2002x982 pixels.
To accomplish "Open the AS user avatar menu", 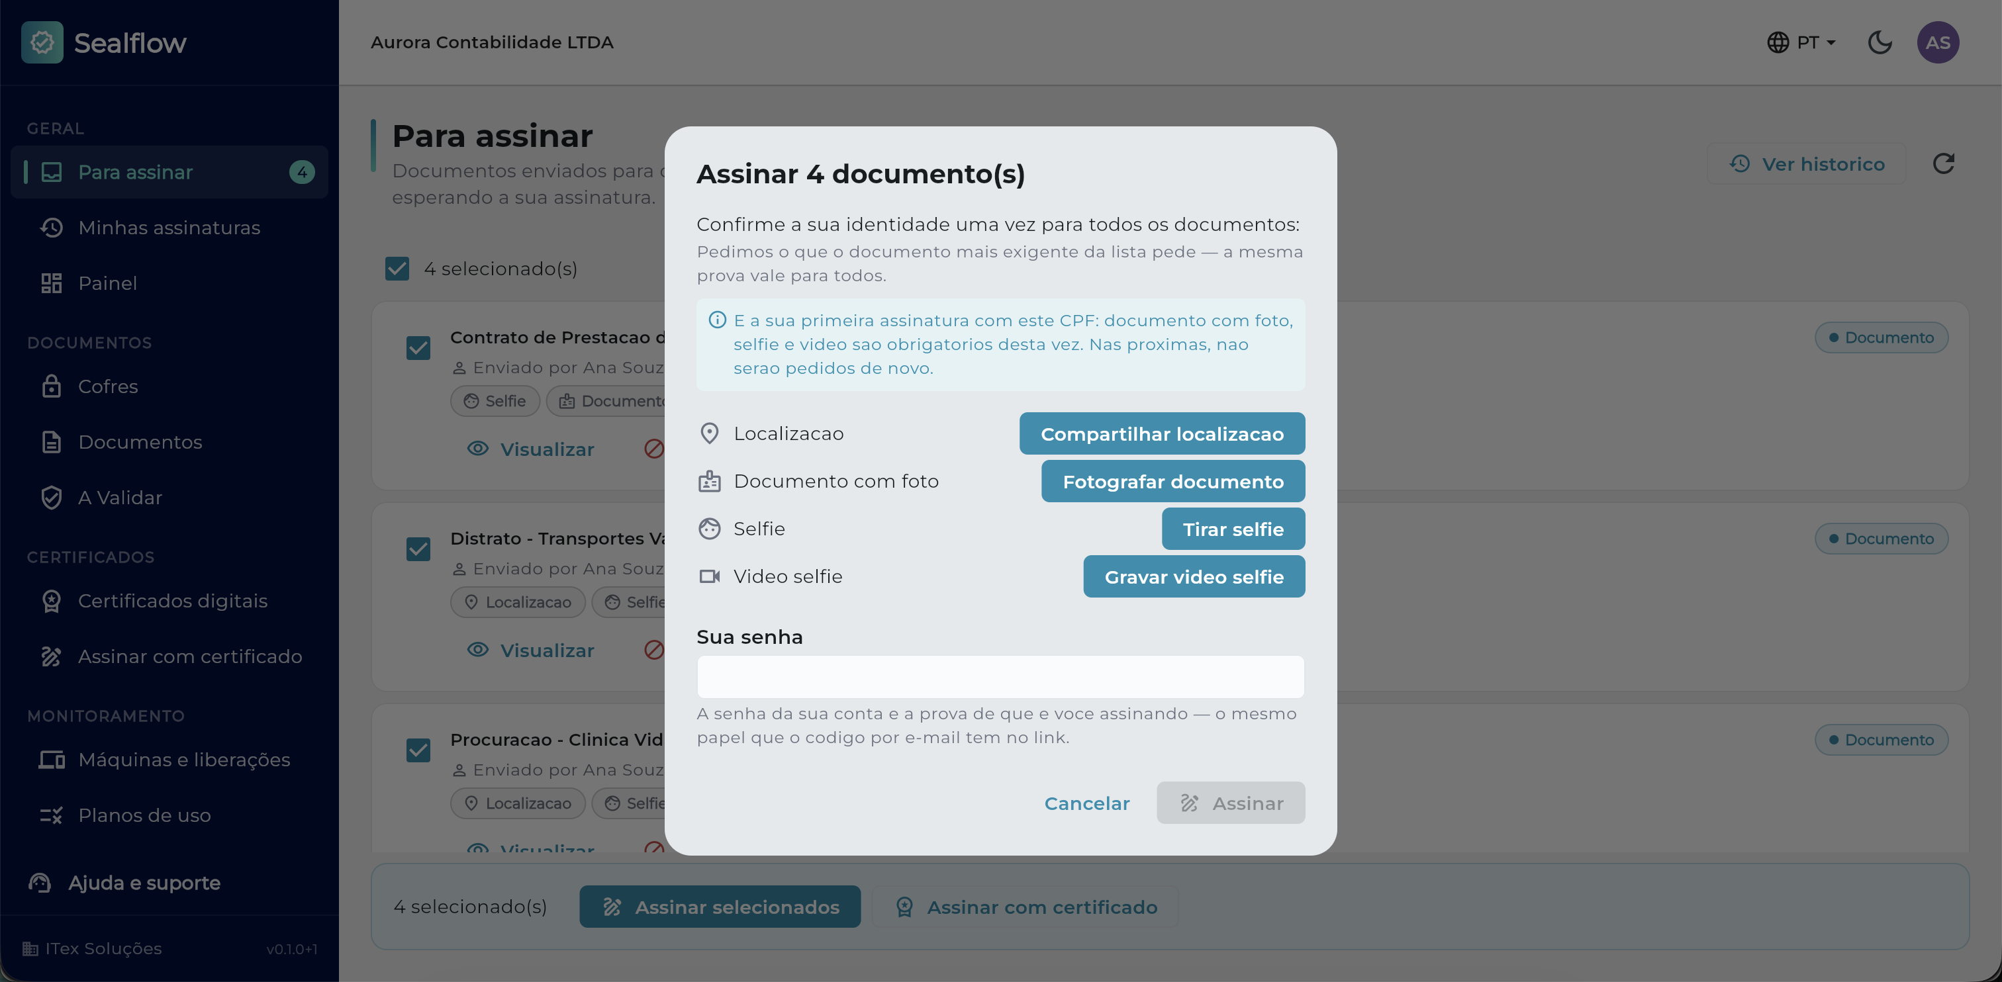I will [1938, 42].
